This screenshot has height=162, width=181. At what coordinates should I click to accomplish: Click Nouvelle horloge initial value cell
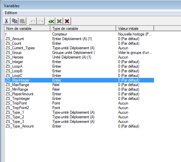[x=135, y=34]
